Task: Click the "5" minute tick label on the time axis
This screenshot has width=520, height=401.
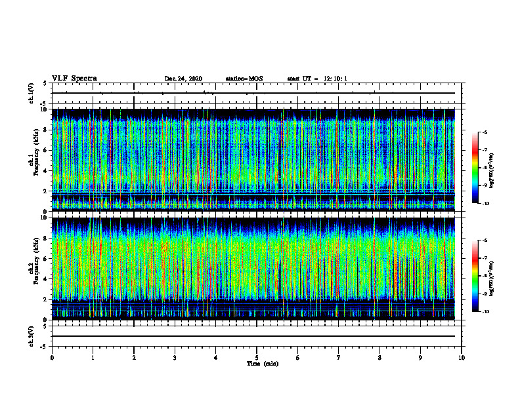Action: point(257,358)
